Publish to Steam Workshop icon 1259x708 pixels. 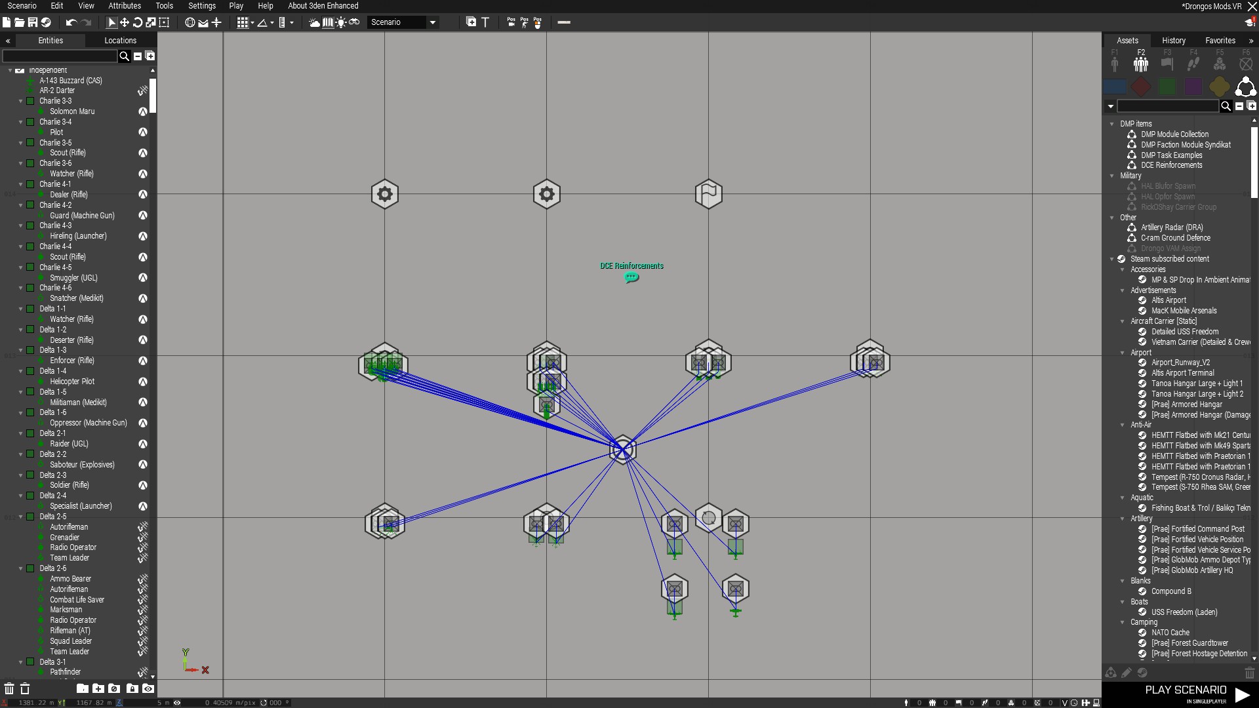[46, 22]
